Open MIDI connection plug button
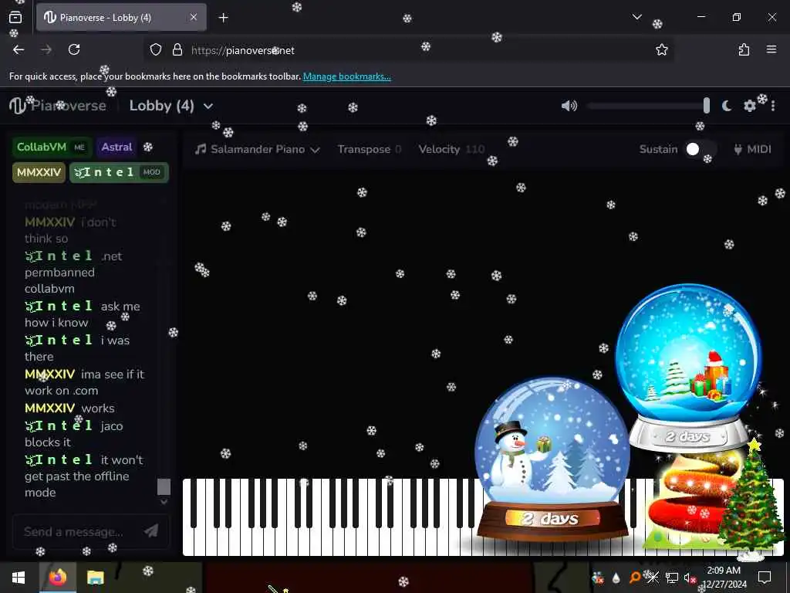 pos(752,149)
